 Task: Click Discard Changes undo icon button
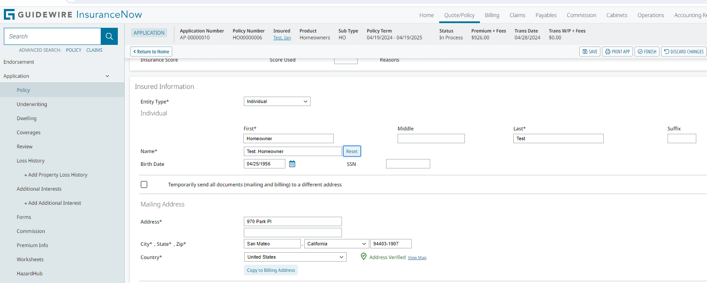pyautogui.click(x=684, y=52)
